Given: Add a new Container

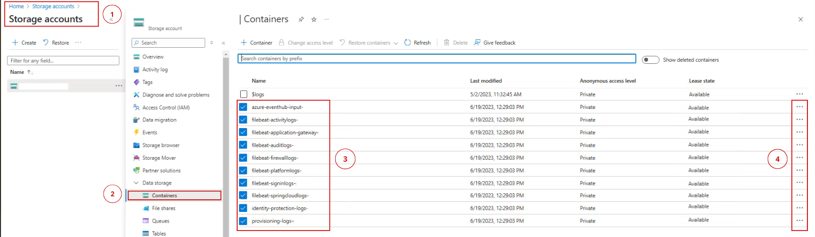Looking at the screenshot, I should pyautogui.click(x=256, y=43).
